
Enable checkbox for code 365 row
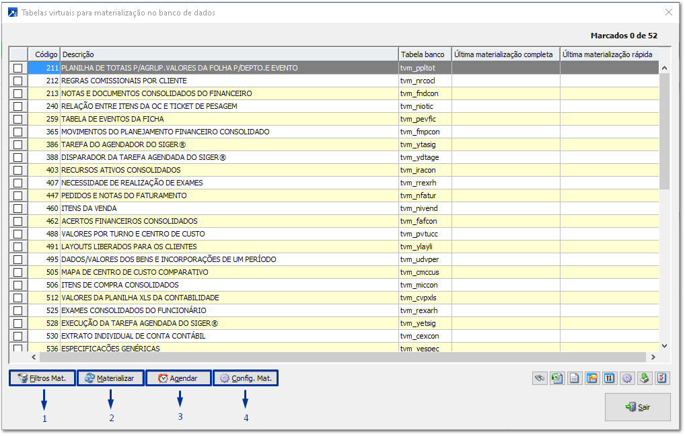click(x=18, y=132)
